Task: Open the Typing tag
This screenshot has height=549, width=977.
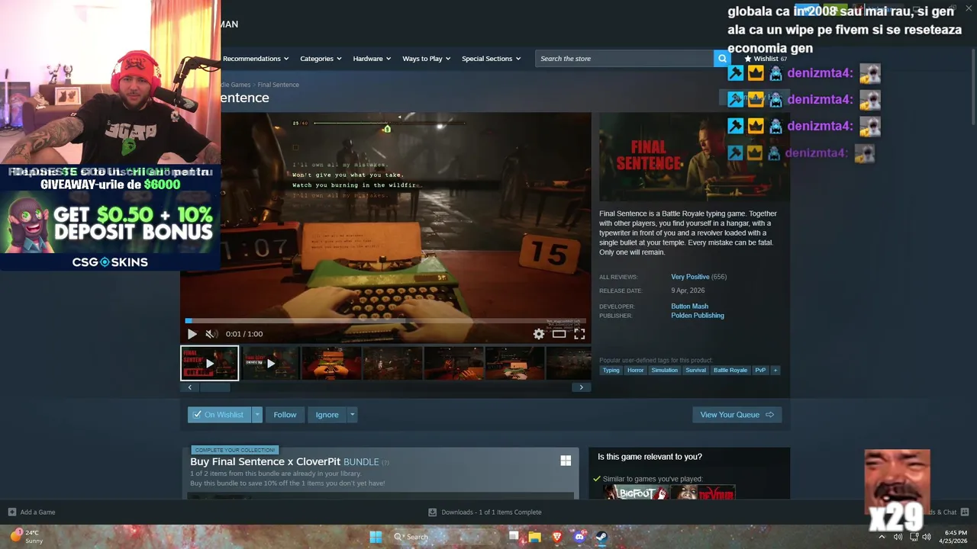Action: click(611, 371)
